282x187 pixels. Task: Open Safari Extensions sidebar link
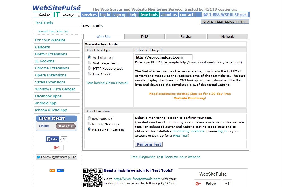50,82
